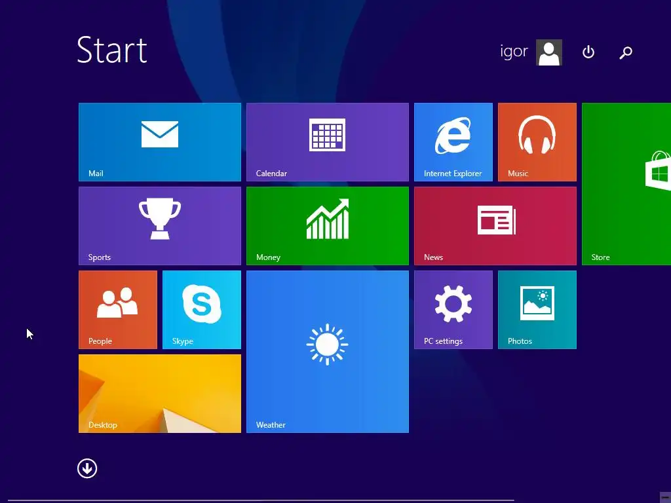Image resolution: width=671 pixels, height=503 pixels.
Task: Open the Calendar tile
Action: [328, 142]
